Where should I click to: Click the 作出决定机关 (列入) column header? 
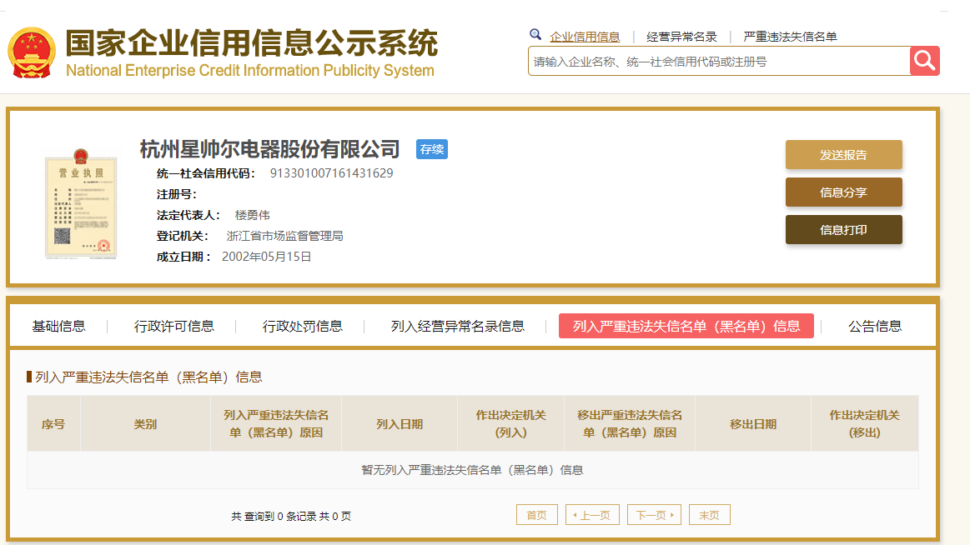coord(511,424)
